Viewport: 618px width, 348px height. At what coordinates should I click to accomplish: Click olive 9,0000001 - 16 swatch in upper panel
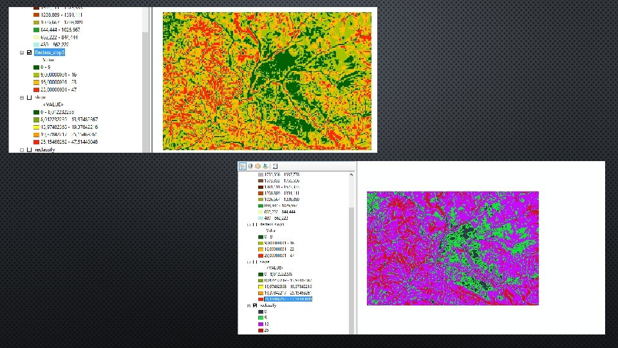pyautogui.click(x=36, y=75)
